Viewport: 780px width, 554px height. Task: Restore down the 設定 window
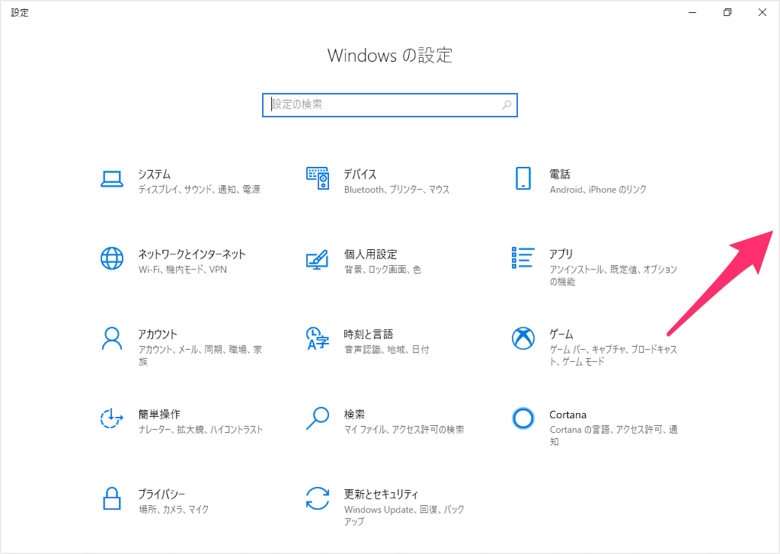tap(727, 12)
